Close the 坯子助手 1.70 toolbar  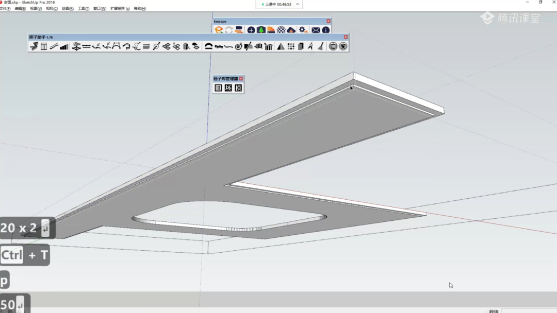click(346, 37)
